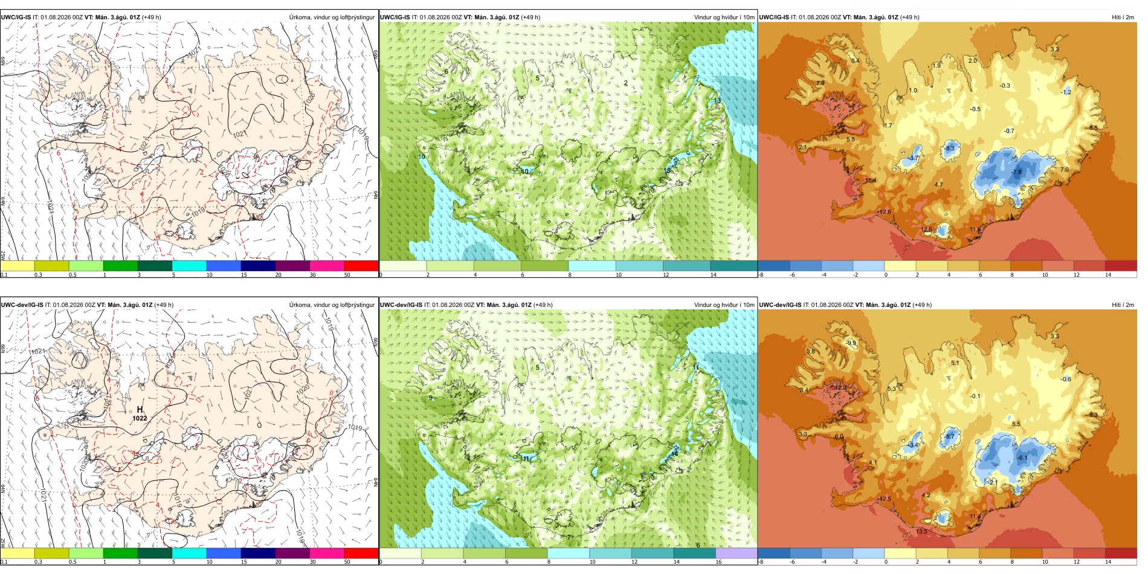The height and width of the screenshot is (574, 1148).
Task: Select the blue 10 swatch in UWC-dev precipitation legend
Action: (224, 553)
